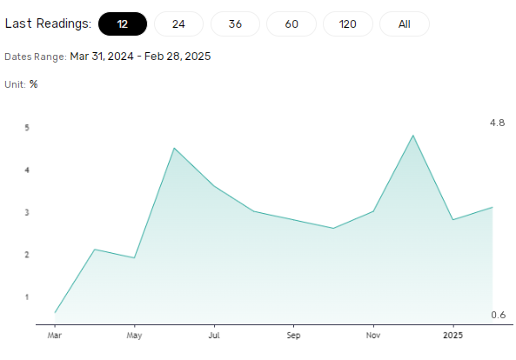This screenshot has height=360, width=516.
Task: Click the 4.8 peak data point
Action: [x=413, y=136]
